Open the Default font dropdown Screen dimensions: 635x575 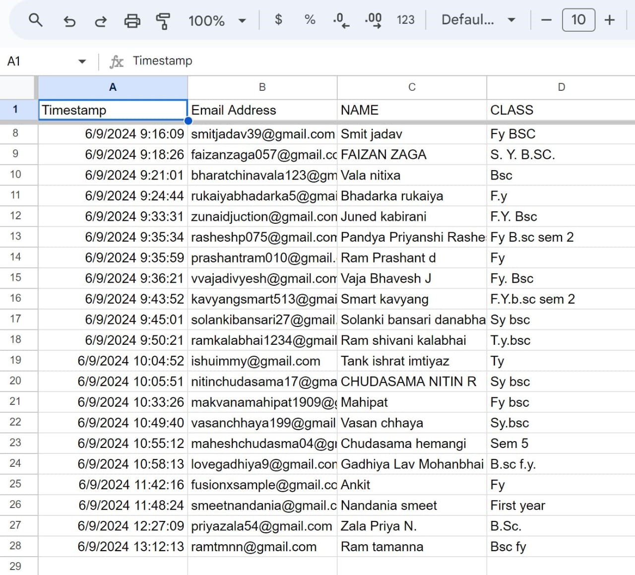pyautogui.click(x=478, y=20)
